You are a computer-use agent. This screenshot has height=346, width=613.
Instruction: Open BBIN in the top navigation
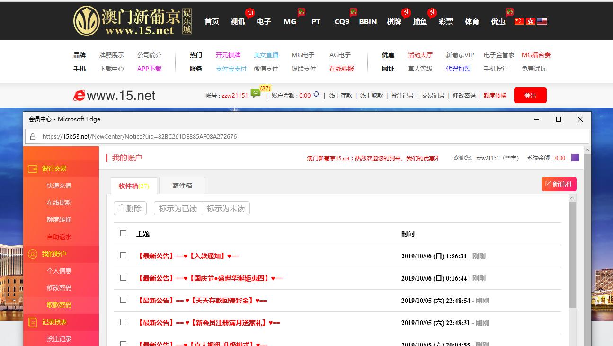pos(368,21)
